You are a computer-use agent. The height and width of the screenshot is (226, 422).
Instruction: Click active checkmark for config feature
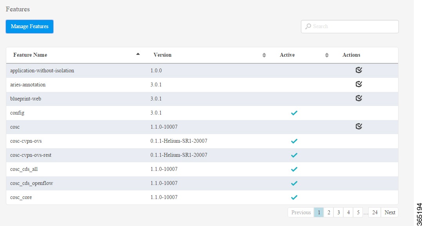point(294,113)
